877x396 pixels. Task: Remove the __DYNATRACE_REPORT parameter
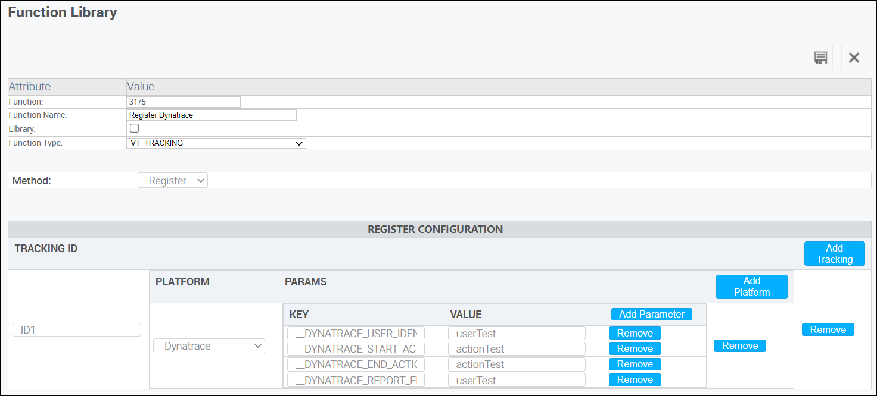pyautogui.click(x=635, y=379)
